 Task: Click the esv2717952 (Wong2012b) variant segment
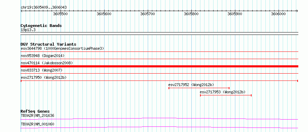click(x=199, y=88)
